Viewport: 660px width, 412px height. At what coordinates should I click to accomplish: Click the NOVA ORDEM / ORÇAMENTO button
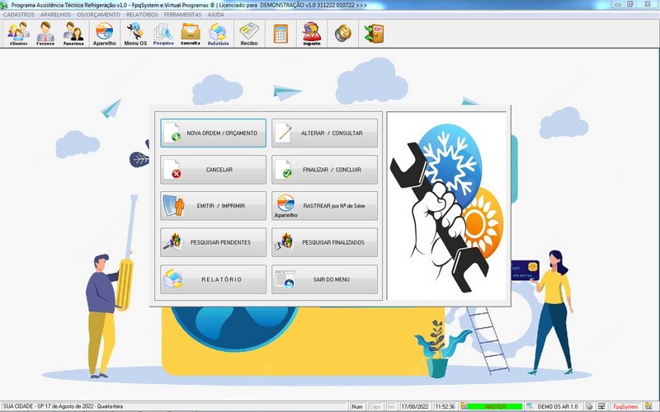[x=214, y=133]
